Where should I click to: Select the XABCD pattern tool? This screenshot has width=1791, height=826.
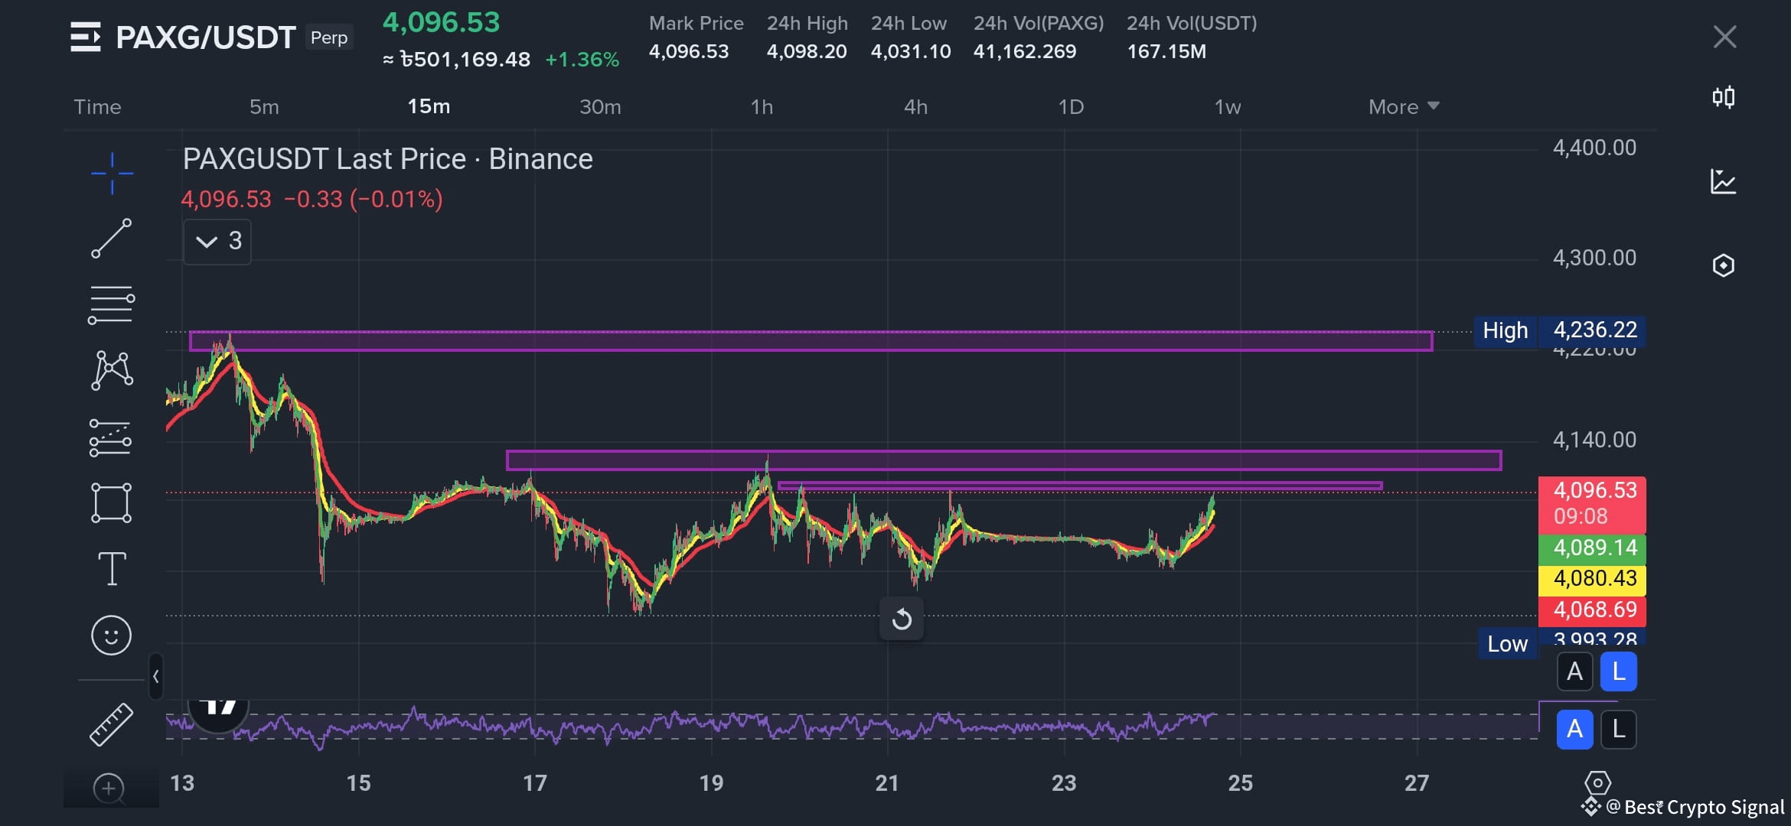click(x=112, y=370)
